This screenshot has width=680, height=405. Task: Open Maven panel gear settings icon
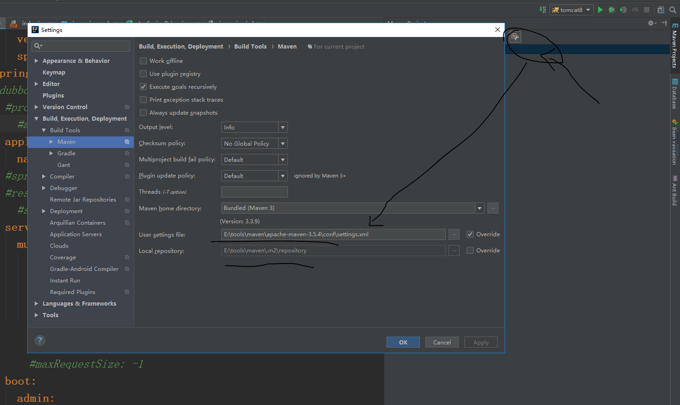tap(652, 23)
